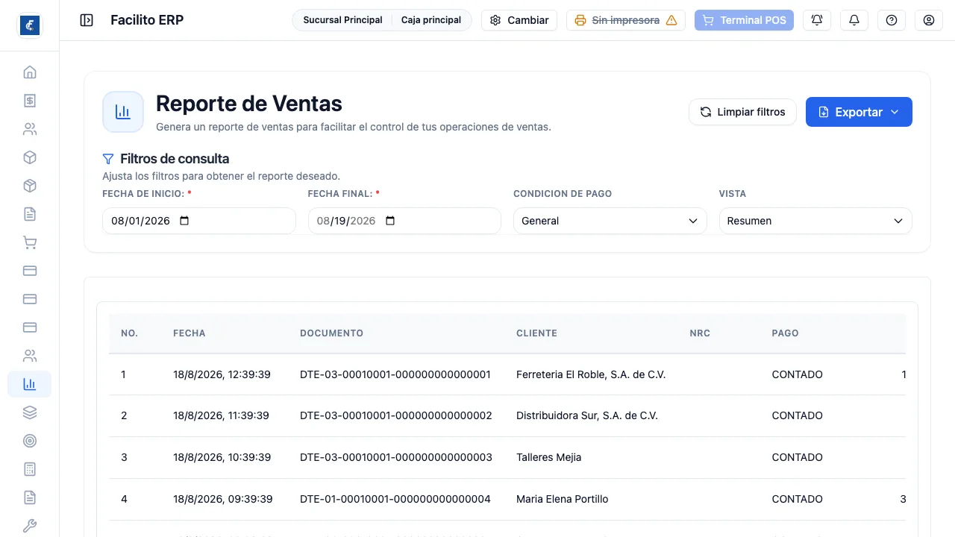Click document DTE-01-00010001-000000000000004
955x537 pixels.
click(395, 499)
